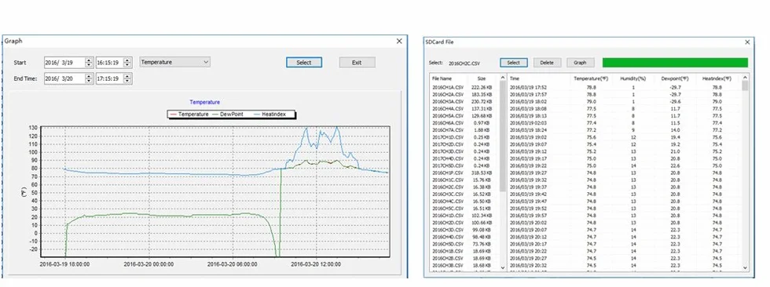Select file 2016CH3A.CSV in the list
Screen dimensions: 770x287
click(x=448, y=102)
